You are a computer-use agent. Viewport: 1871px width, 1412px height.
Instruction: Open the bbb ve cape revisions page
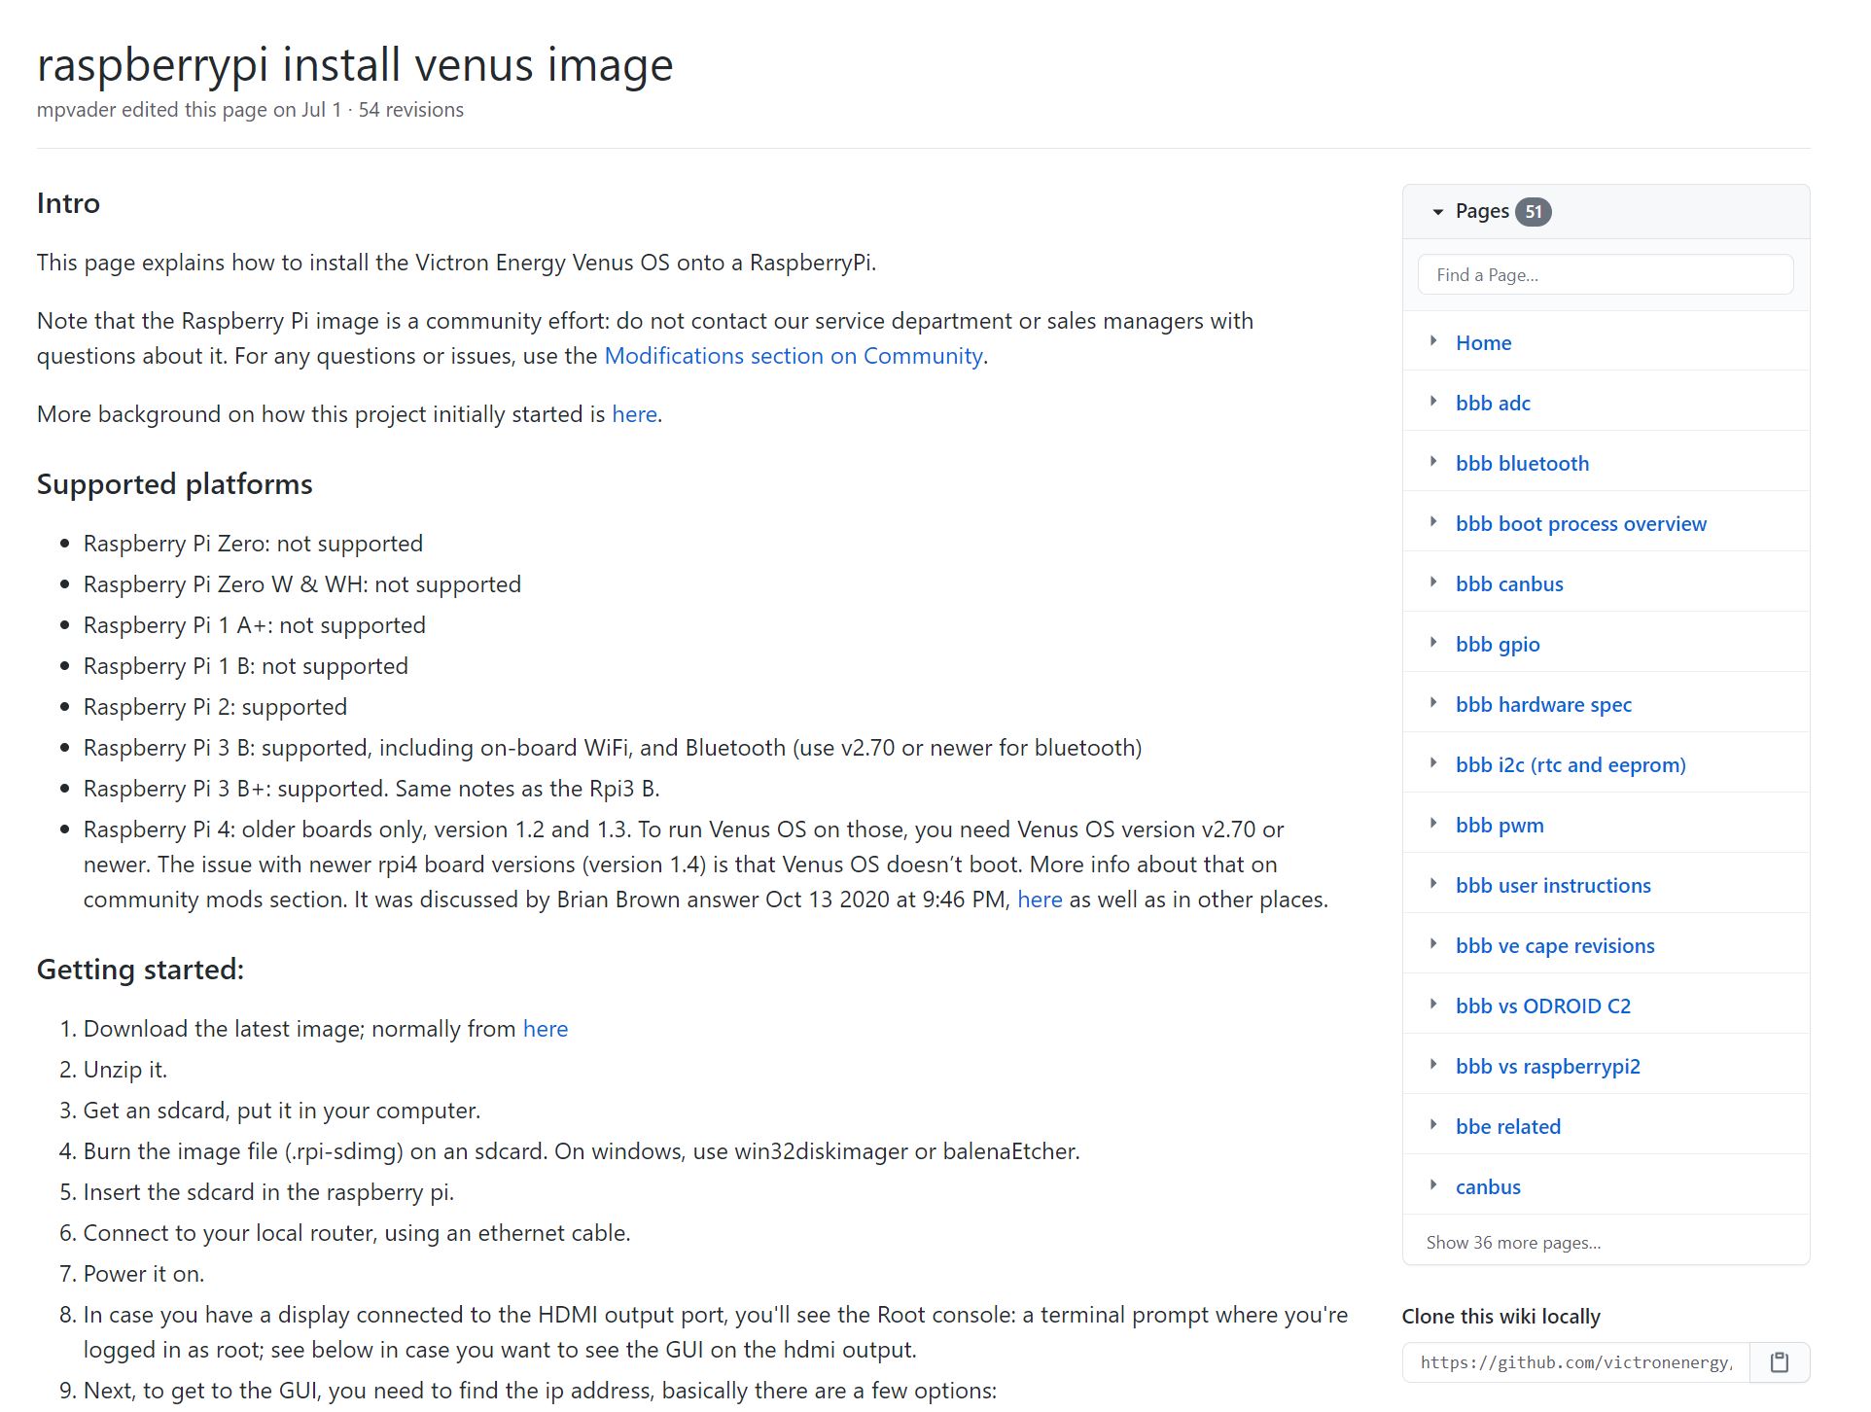pos(1555,945)
